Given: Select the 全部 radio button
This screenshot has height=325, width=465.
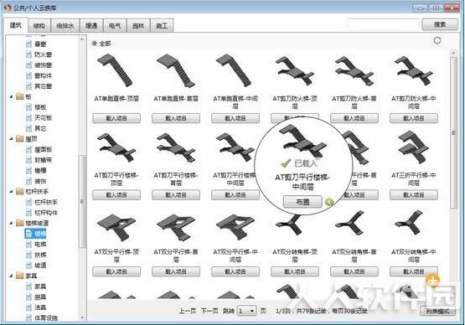Looking at the screenshot, I should coord(95,44).
